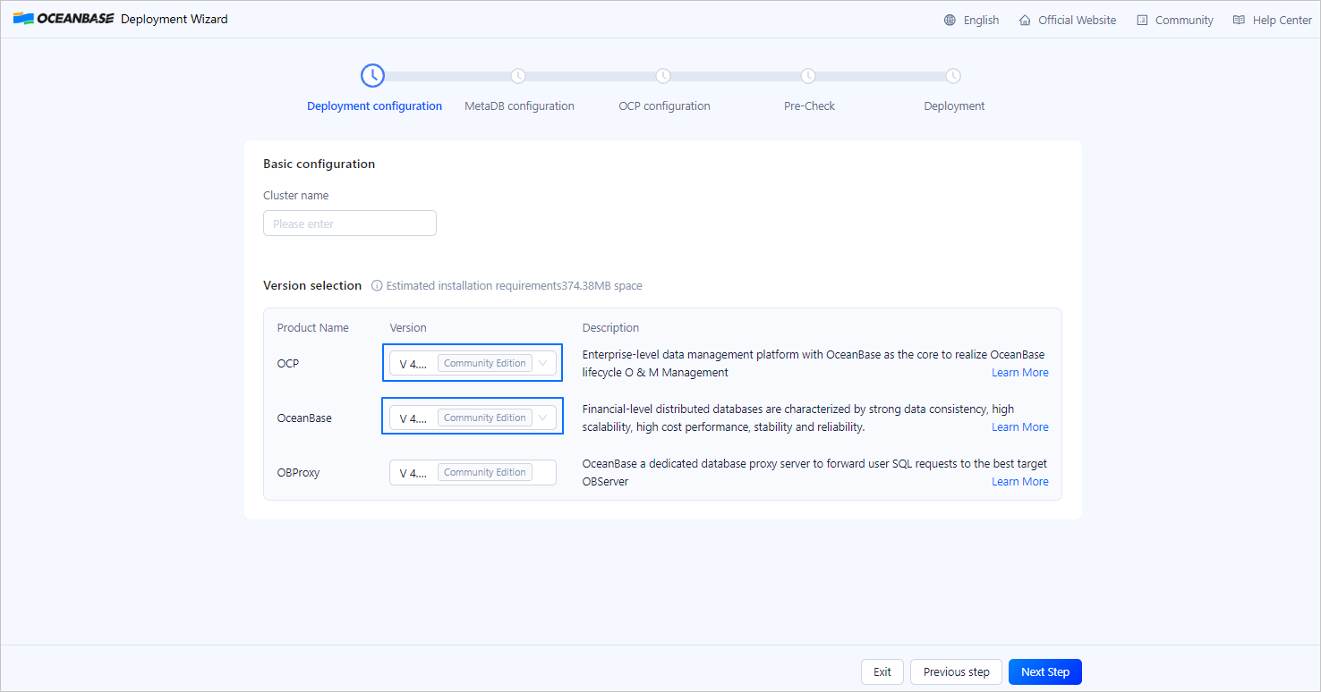This screenshot has width=1321, height=692.
Task: Click the info icon next to installation requirements
Action: coord(377,285)
